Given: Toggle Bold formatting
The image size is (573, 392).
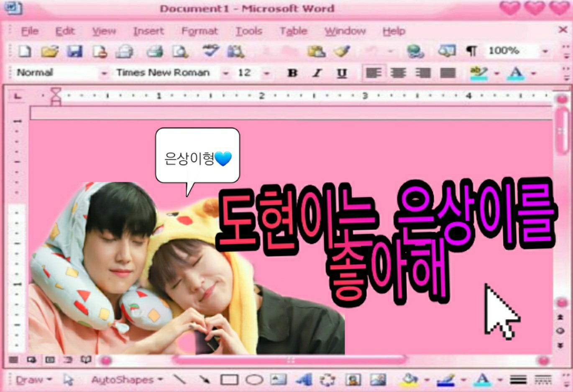Looking at the screenshot, I should pyautogui.click(x=292, y=73).
